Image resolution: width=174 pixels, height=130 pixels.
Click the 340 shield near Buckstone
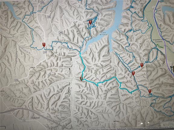tap(49, 17)
